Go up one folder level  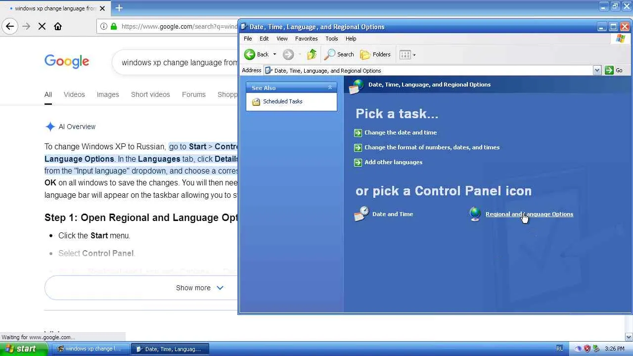[312, 54]
